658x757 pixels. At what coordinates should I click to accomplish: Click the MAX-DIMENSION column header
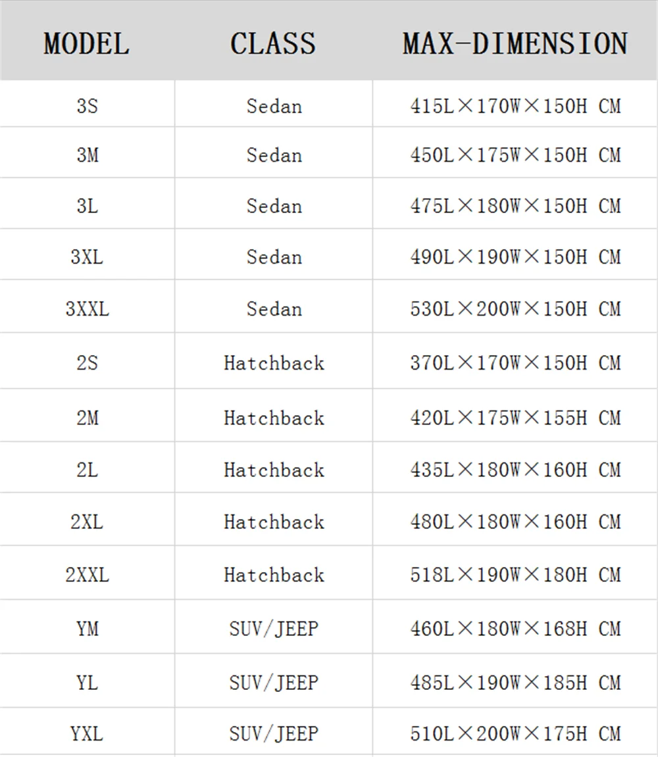click(x=515, y=43)
